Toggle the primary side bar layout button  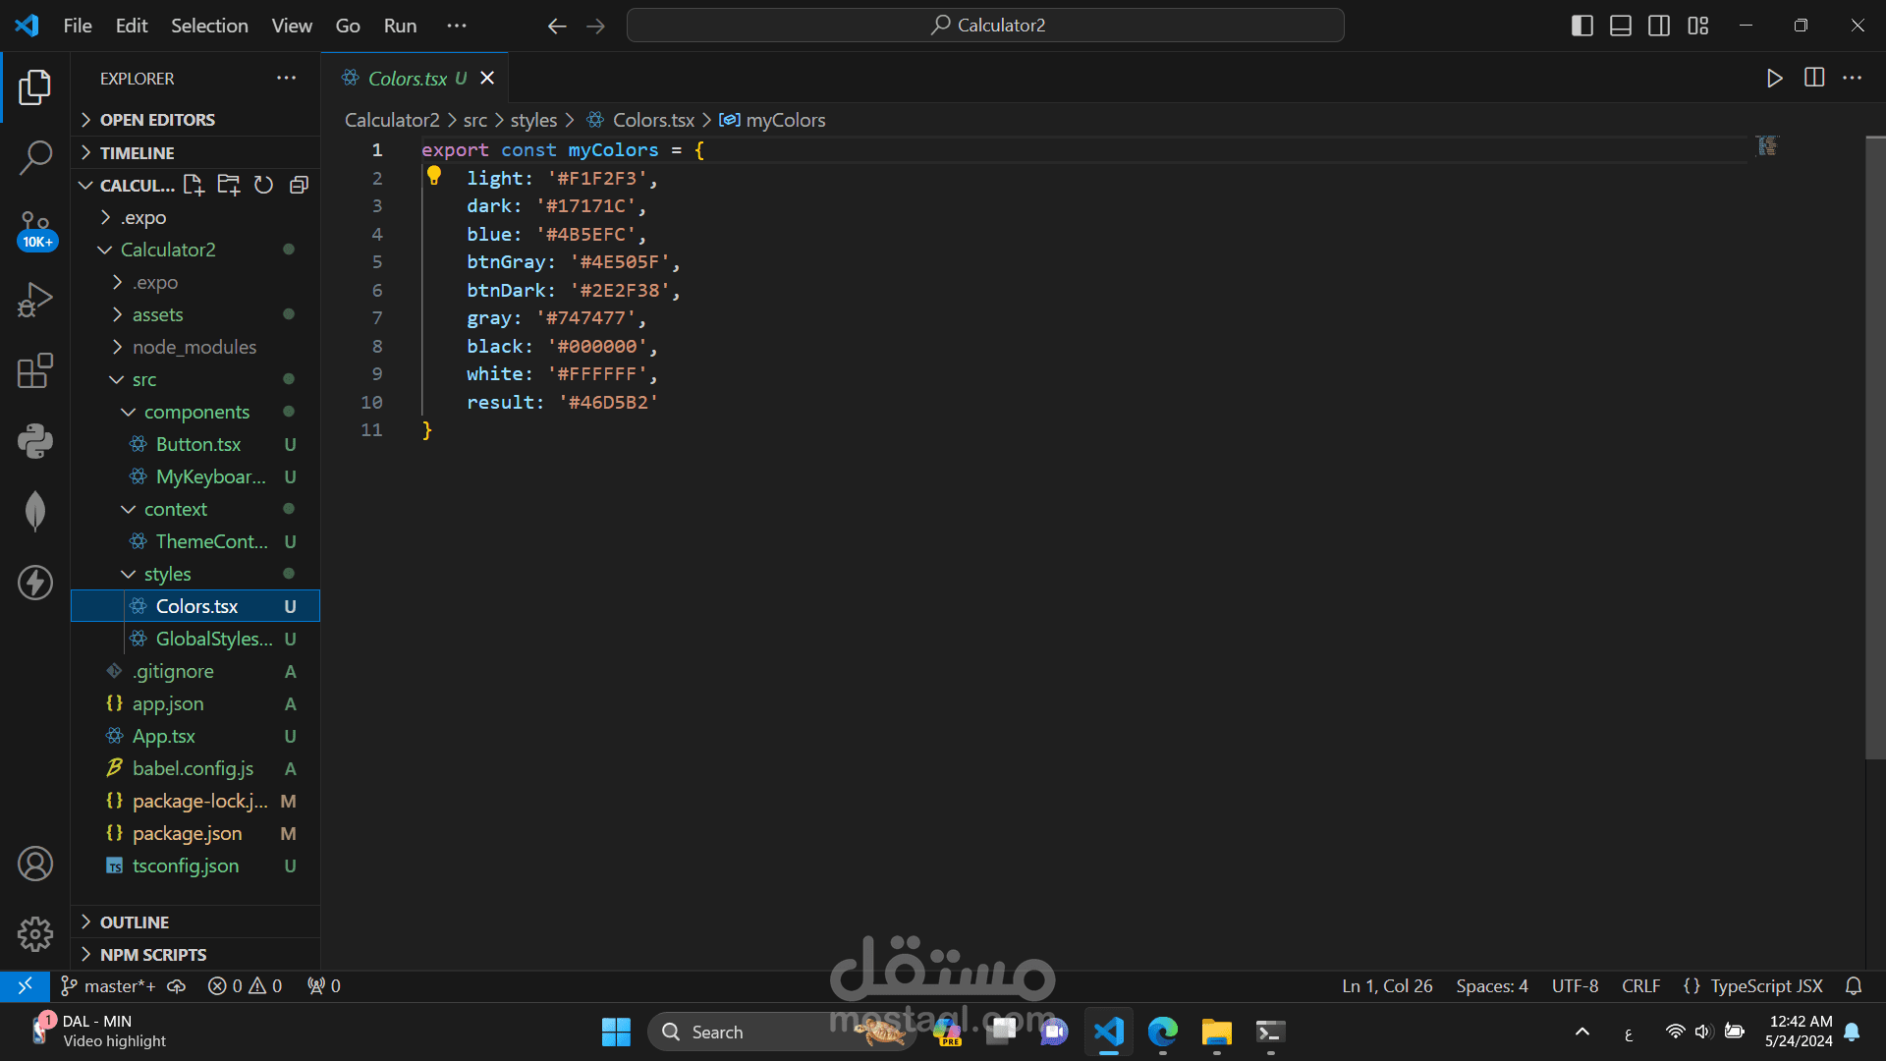tap(1581, 26)
